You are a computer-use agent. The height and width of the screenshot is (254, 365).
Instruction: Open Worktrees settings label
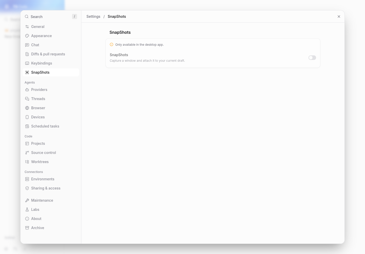point(40,162)
